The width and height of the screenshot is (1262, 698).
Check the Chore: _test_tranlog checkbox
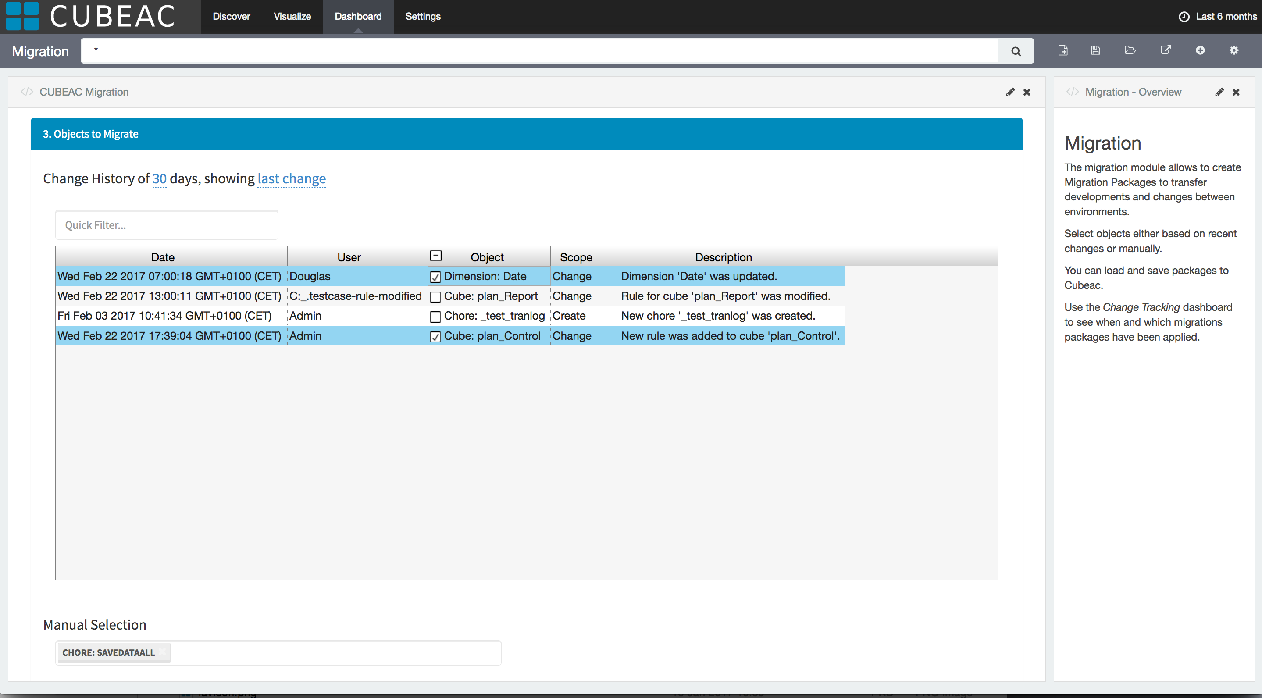(x=435, y=317)
